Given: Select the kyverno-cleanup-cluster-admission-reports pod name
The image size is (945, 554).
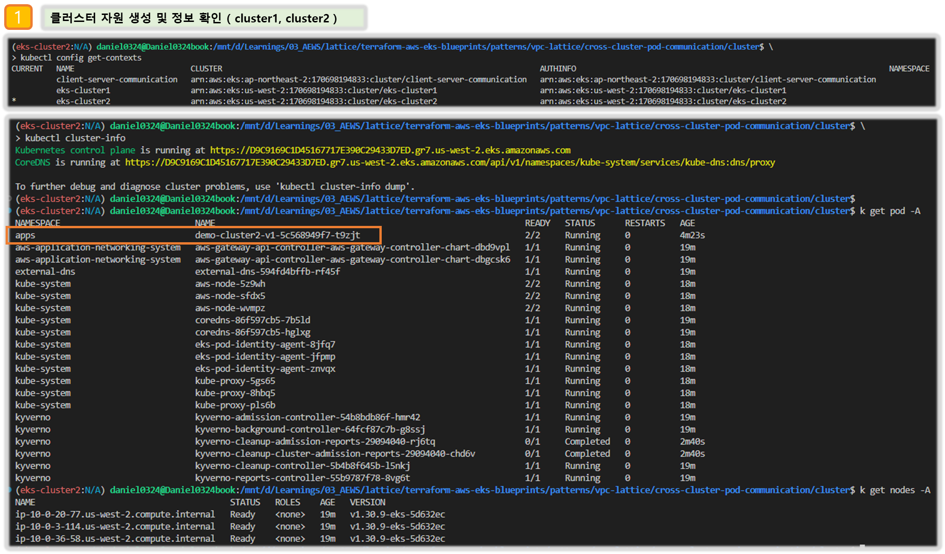Looking at the screenshot, I should [335, 454].
